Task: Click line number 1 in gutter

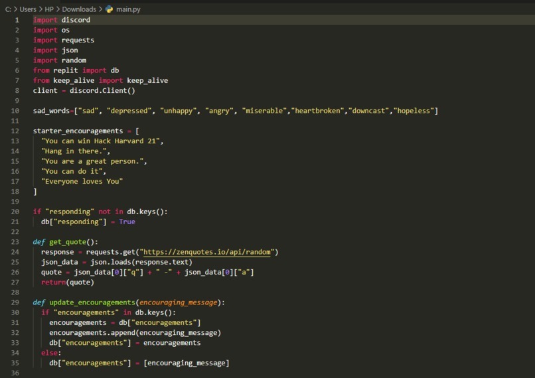Action: click(x=17, y=20)
